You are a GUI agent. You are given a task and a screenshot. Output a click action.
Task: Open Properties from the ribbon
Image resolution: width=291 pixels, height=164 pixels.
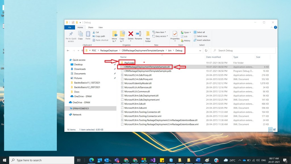pyautogui.click(x=175, y=35)
